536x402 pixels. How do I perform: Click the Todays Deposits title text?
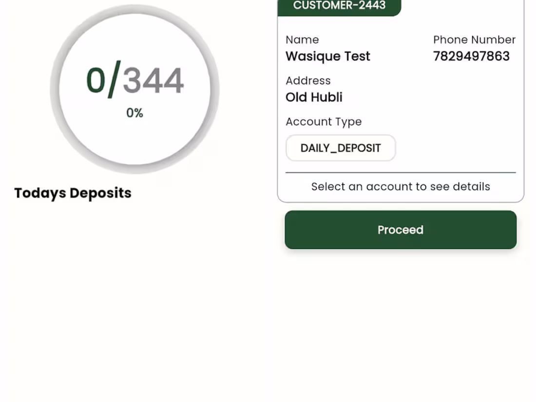73,192
